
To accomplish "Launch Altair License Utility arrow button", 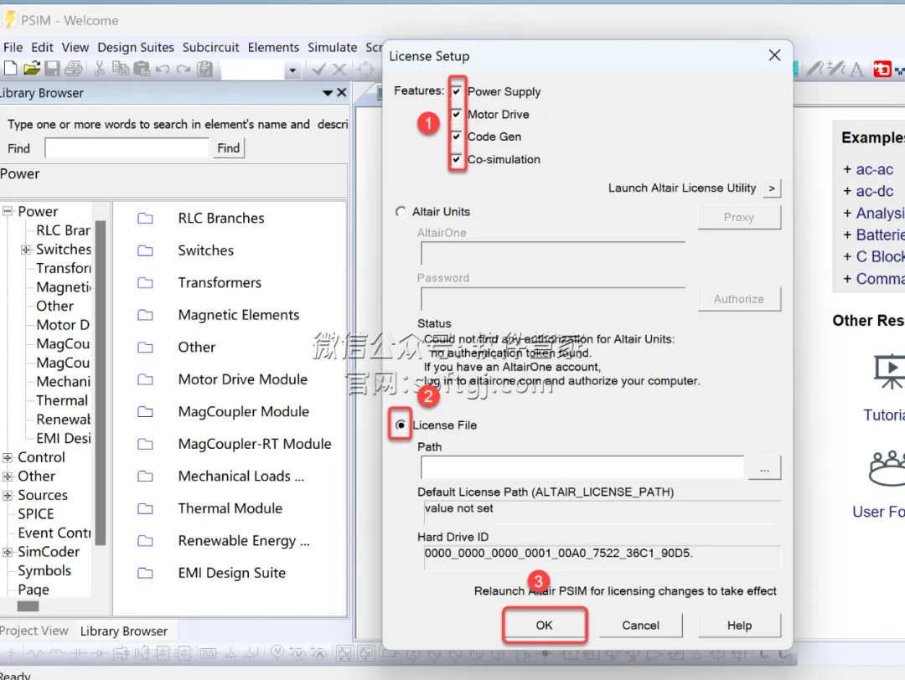I will click(x=772, y=188).
